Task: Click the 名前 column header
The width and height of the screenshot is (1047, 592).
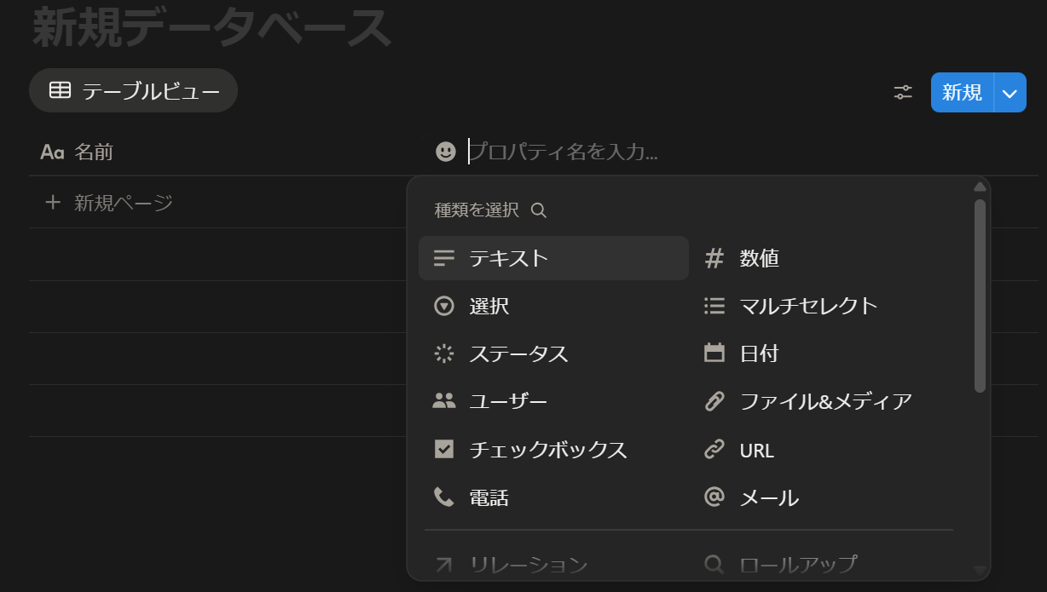Action: (x=77, y=152)
